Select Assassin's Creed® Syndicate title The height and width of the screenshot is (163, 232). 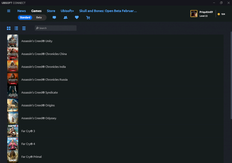coord(39,93)
